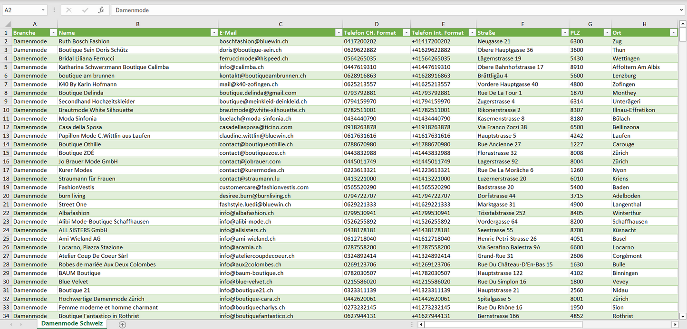This screenshot has width=687, height=329.
Task: Open the Name column filter dropdown
Action: [x=213, y=33]
